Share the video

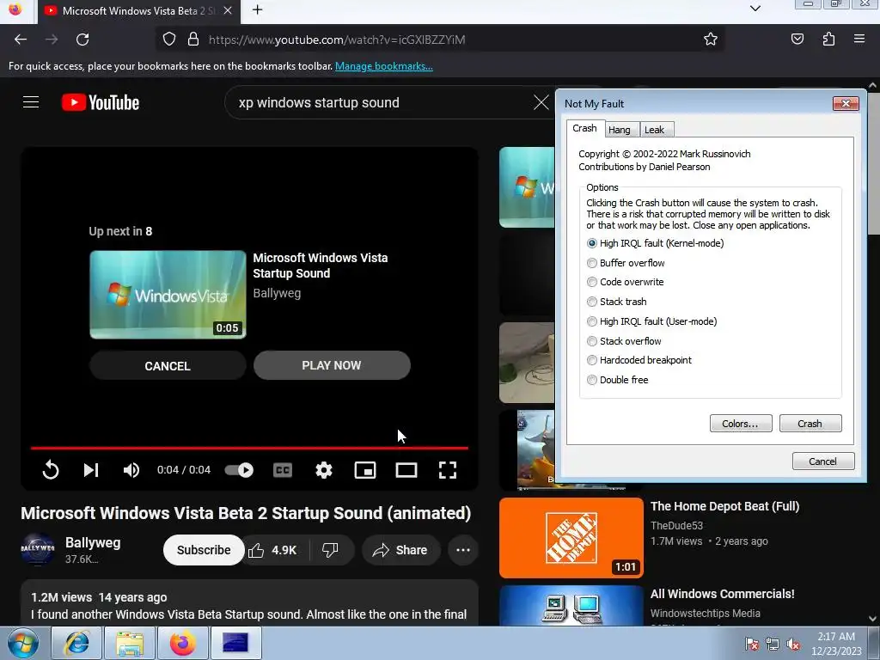(x=400, y=550)
